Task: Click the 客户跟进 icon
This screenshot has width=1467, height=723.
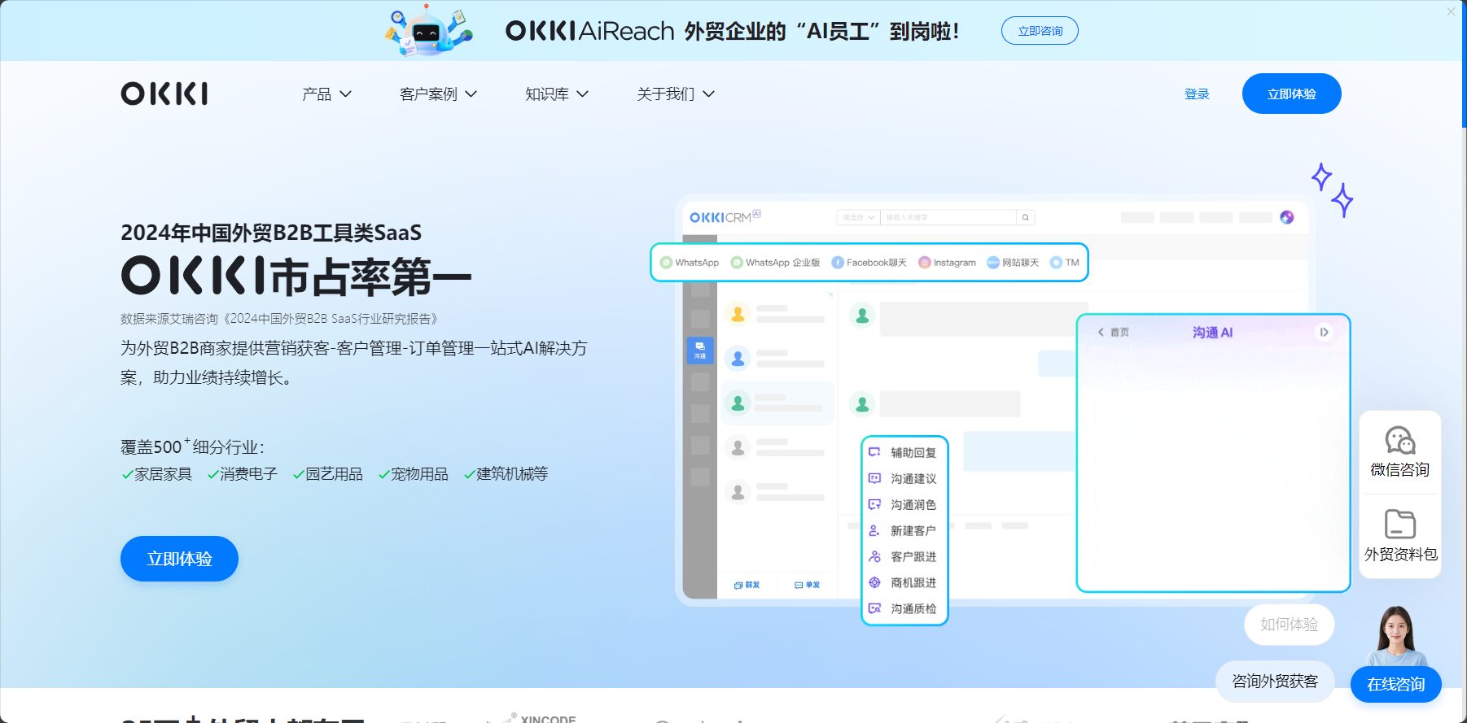Action: [x=874, y=557]
